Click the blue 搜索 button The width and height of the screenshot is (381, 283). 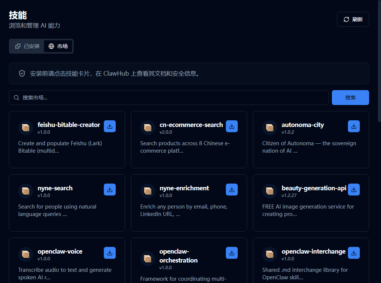[350, 98]
